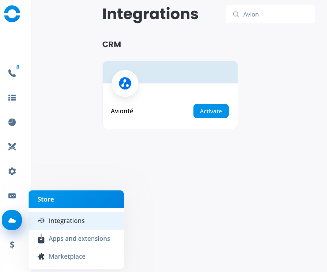Open the list view icon in sidebar
Screen dimensions: 327x272
[12, 98]
